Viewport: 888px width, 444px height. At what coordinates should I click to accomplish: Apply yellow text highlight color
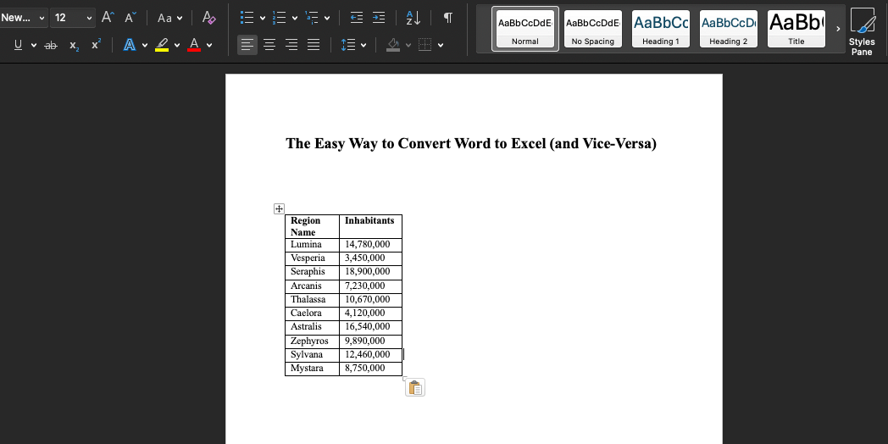pos(162,45)
